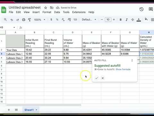Select the Your Data cell
This screenshot has width=154, height=116.
point(15,50)
